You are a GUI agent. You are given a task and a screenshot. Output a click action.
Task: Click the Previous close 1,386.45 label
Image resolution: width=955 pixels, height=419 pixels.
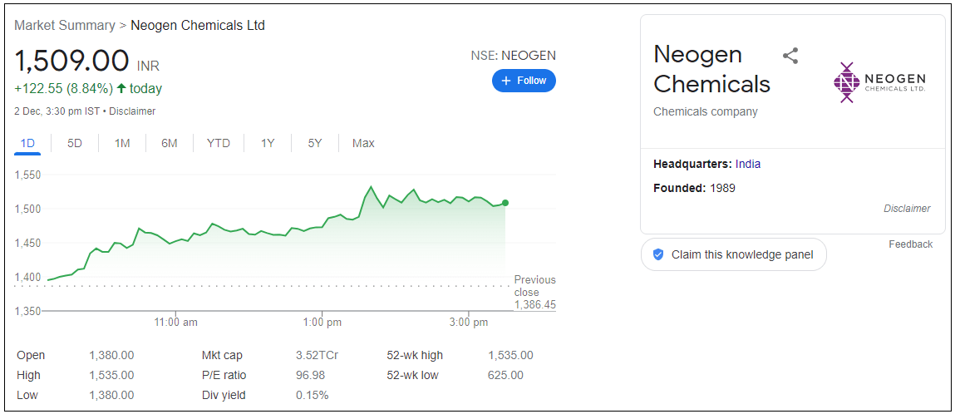534,293
